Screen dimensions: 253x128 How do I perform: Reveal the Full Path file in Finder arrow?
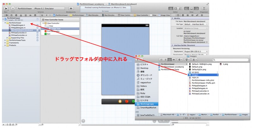point(207,42)
